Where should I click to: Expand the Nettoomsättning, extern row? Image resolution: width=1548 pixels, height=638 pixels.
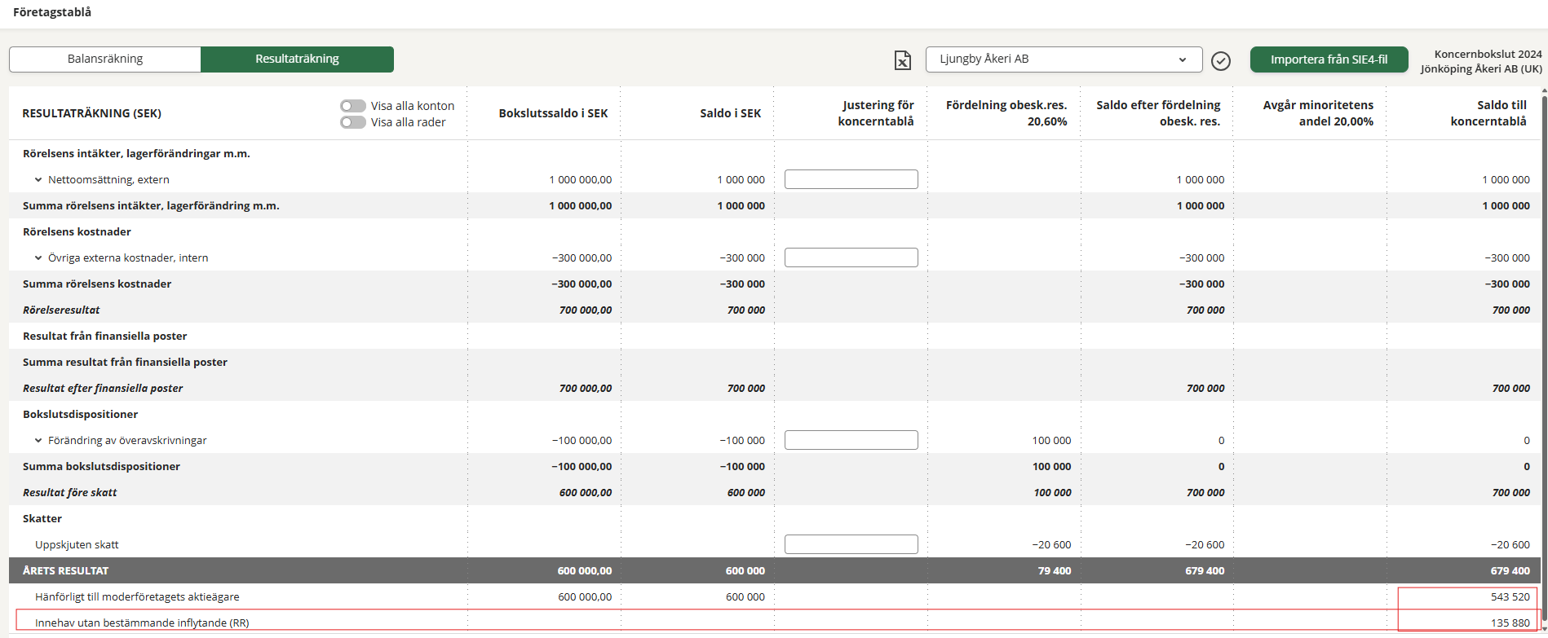pos(38,179)
